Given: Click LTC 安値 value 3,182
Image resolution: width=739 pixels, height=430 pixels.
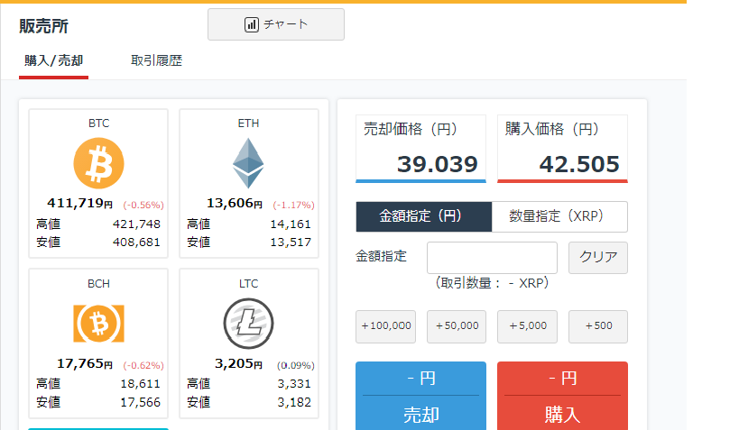Looking at the screenshot, I should [x=294, y=402].
